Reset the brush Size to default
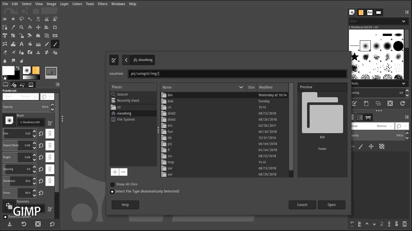412x231 pixels. click(41, 133)
